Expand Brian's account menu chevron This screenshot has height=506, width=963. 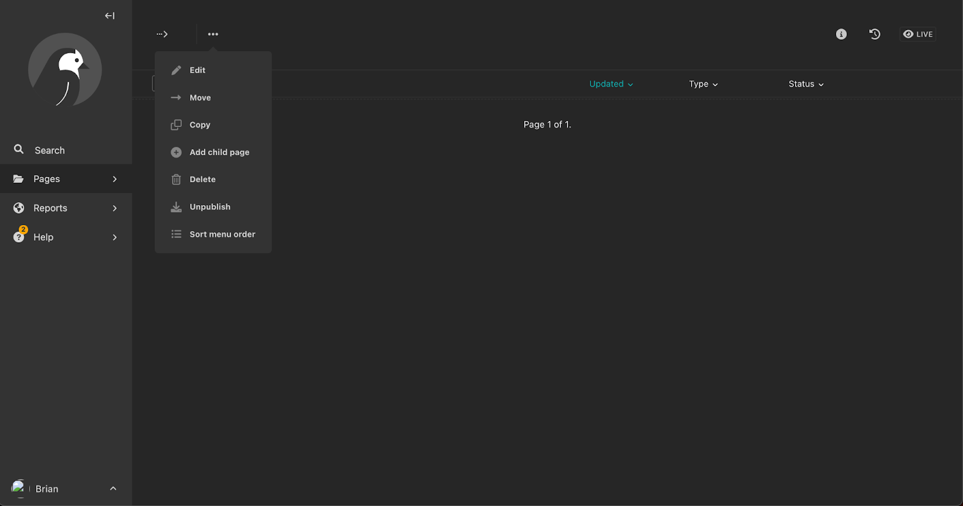[x=113, y=489]
